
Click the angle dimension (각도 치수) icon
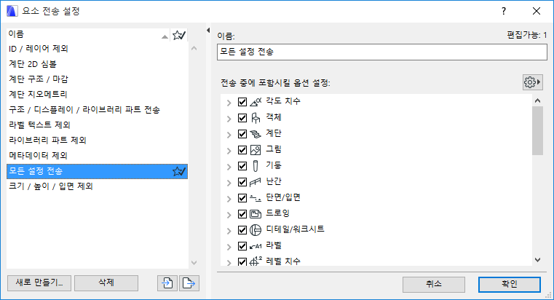tap(256, 102)
